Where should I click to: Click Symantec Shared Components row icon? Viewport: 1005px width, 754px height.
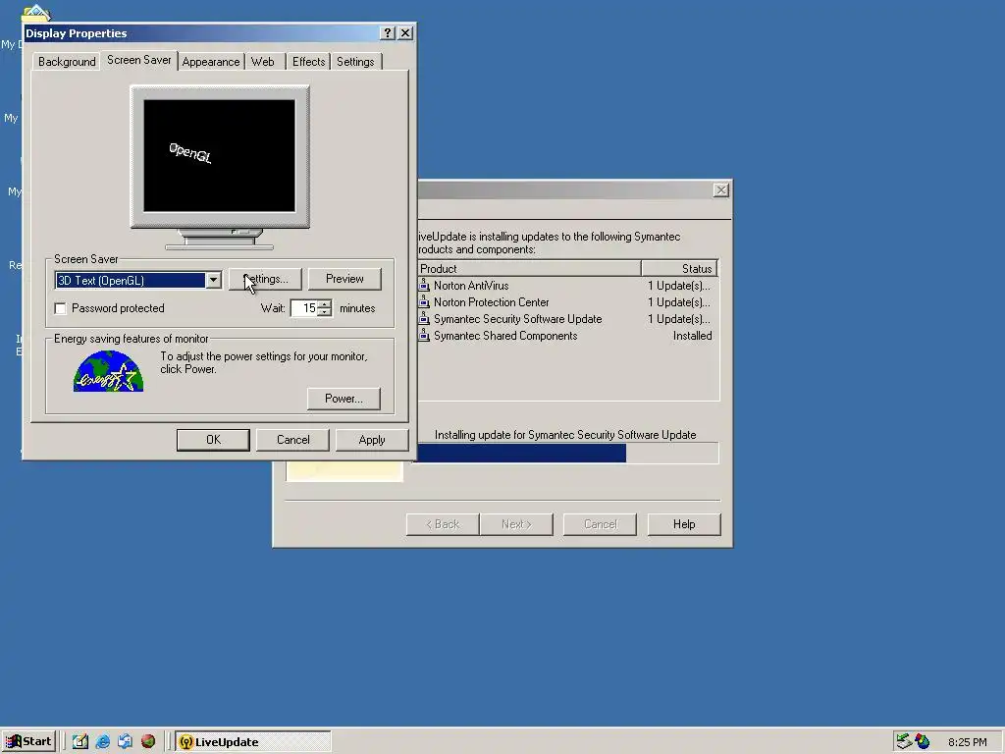(424, 336)
